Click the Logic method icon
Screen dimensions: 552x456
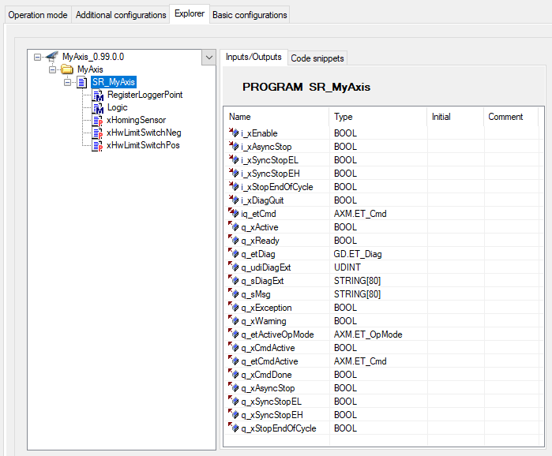click(x=97, y=107)
